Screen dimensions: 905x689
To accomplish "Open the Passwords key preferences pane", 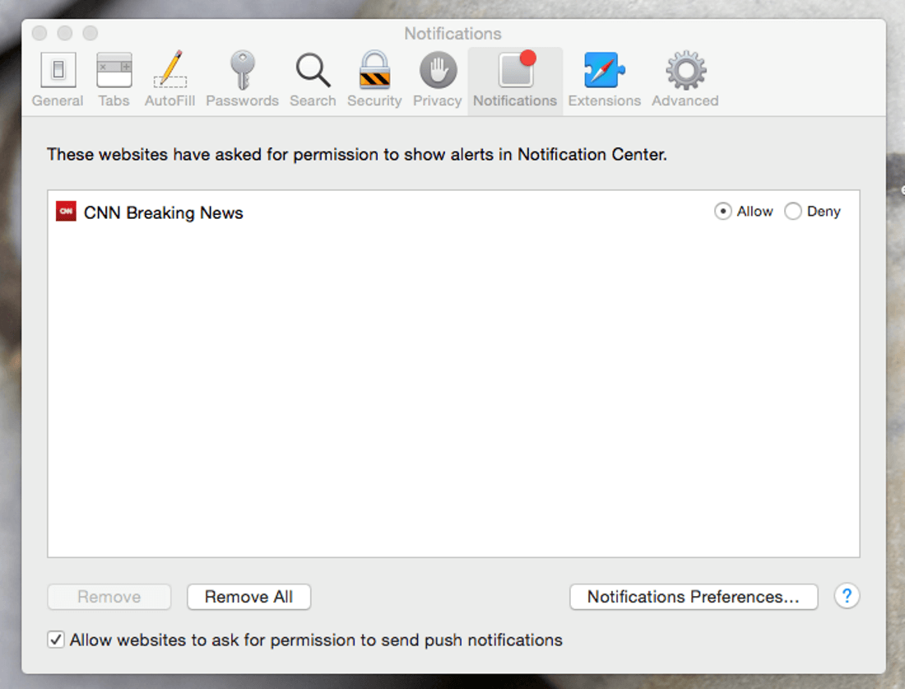I will (243, 79).
